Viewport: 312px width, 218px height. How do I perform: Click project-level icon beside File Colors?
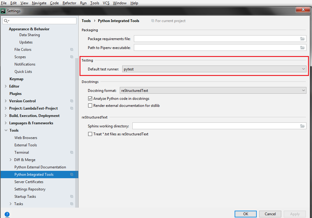(x=72, y=50)
